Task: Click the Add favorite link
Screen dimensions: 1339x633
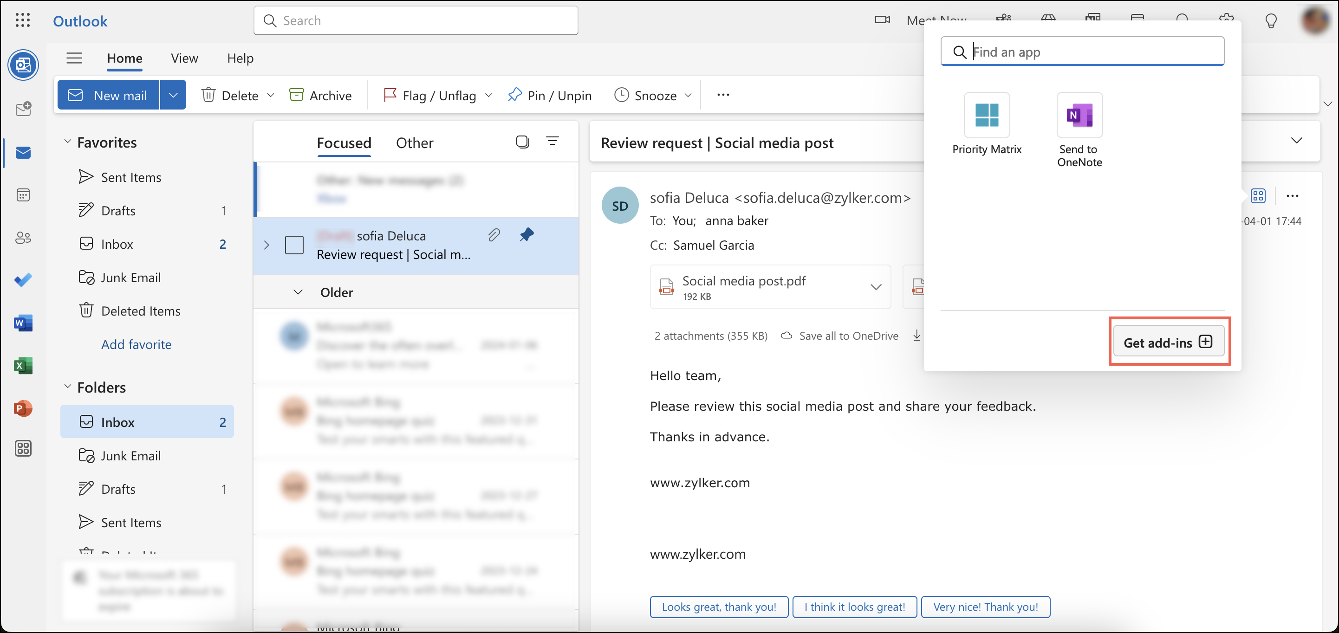Action: point(136,344)
